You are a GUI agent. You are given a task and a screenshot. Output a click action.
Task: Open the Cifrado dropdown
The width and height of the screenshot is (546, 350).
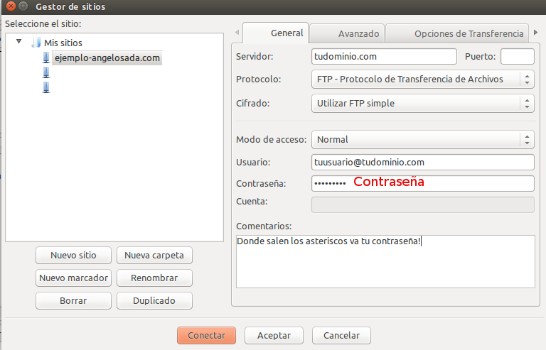click(x=422, y=103)
